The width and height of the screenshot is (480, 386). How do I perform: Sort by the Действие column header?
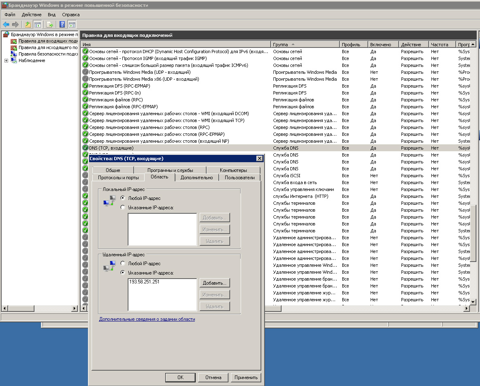coord(414,45)
